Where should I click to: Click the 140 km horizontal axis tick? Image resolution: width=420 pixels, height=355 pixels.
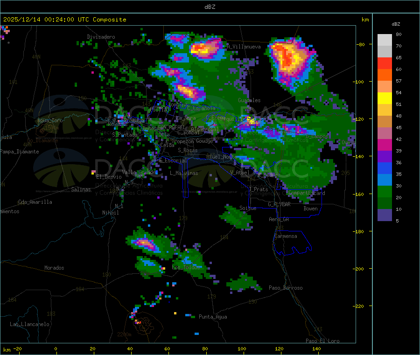[316, 348]
